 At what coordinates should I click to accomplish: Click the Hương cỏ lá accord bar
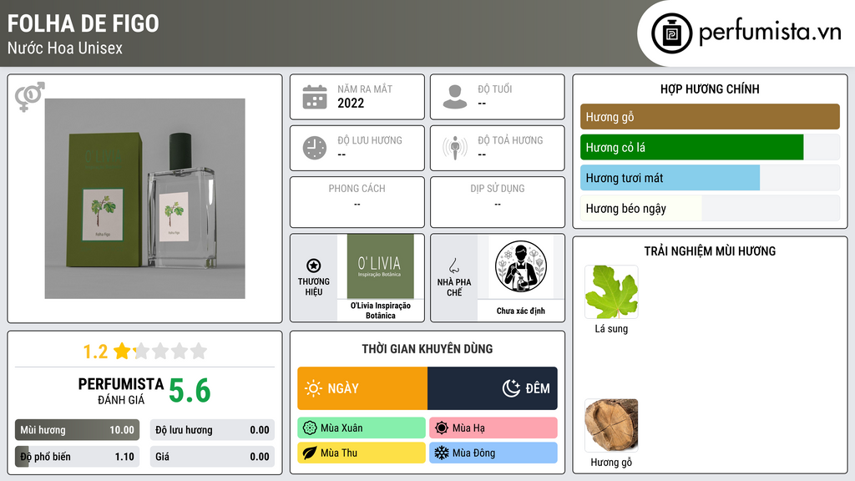click(710, 147)
